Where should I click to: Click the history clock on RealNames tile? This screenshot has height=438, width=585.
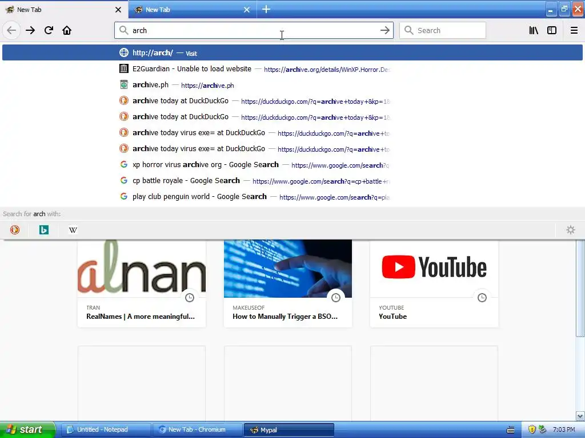(190, 297)
